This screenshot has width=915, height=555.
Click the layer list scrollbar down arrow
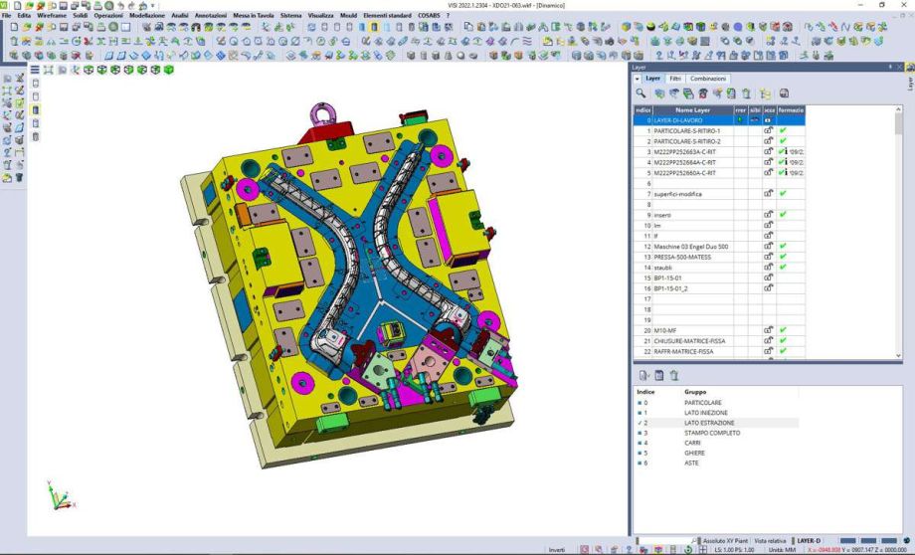pos(899,355)
